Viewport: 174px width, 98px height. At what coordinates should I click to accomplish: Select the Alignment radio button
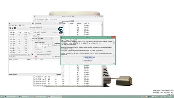coord(46,51)
